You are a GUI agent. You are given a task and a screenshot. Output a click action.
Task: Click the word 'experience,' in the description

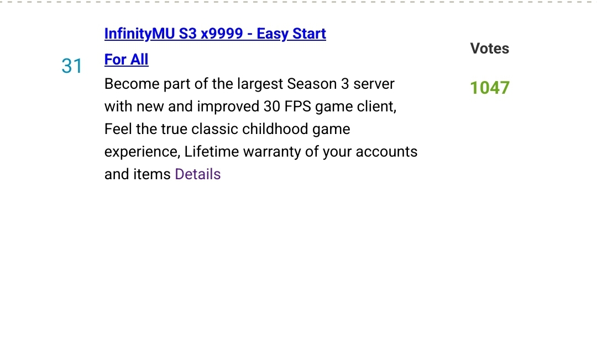tap(143, 152)
